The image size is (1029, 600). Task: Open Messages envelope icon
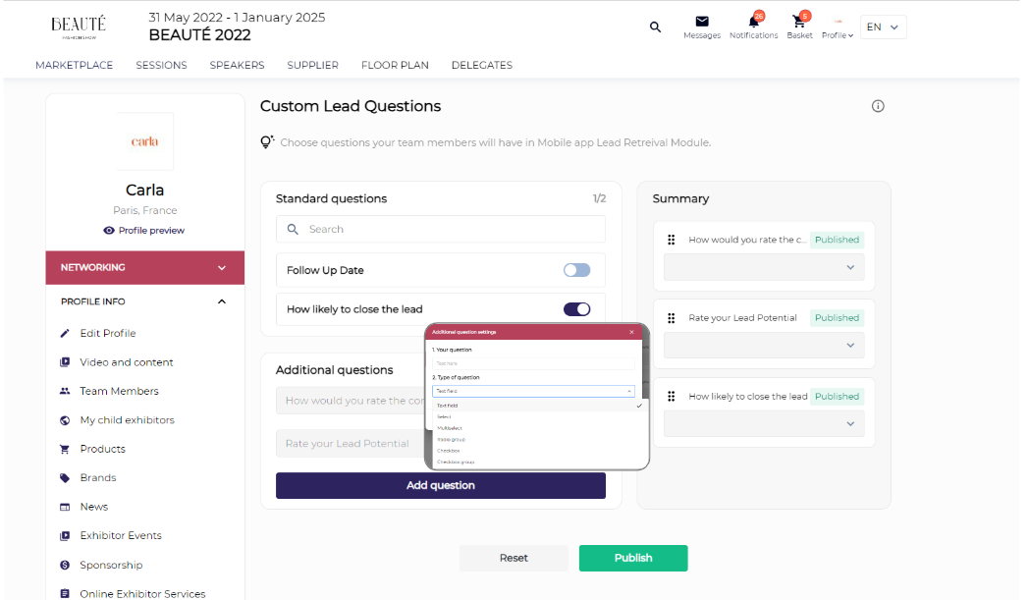(x=702, y=22)
